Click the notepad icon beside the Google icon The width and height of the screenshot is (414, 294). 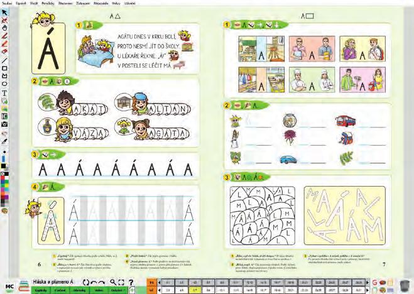(390, 283)
